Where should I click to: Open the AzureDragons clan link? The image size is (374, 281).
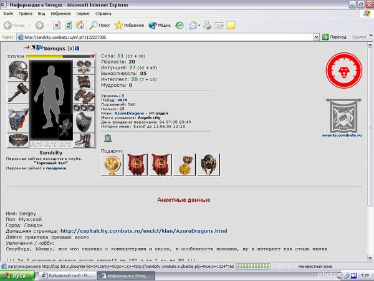pos(129,113)
